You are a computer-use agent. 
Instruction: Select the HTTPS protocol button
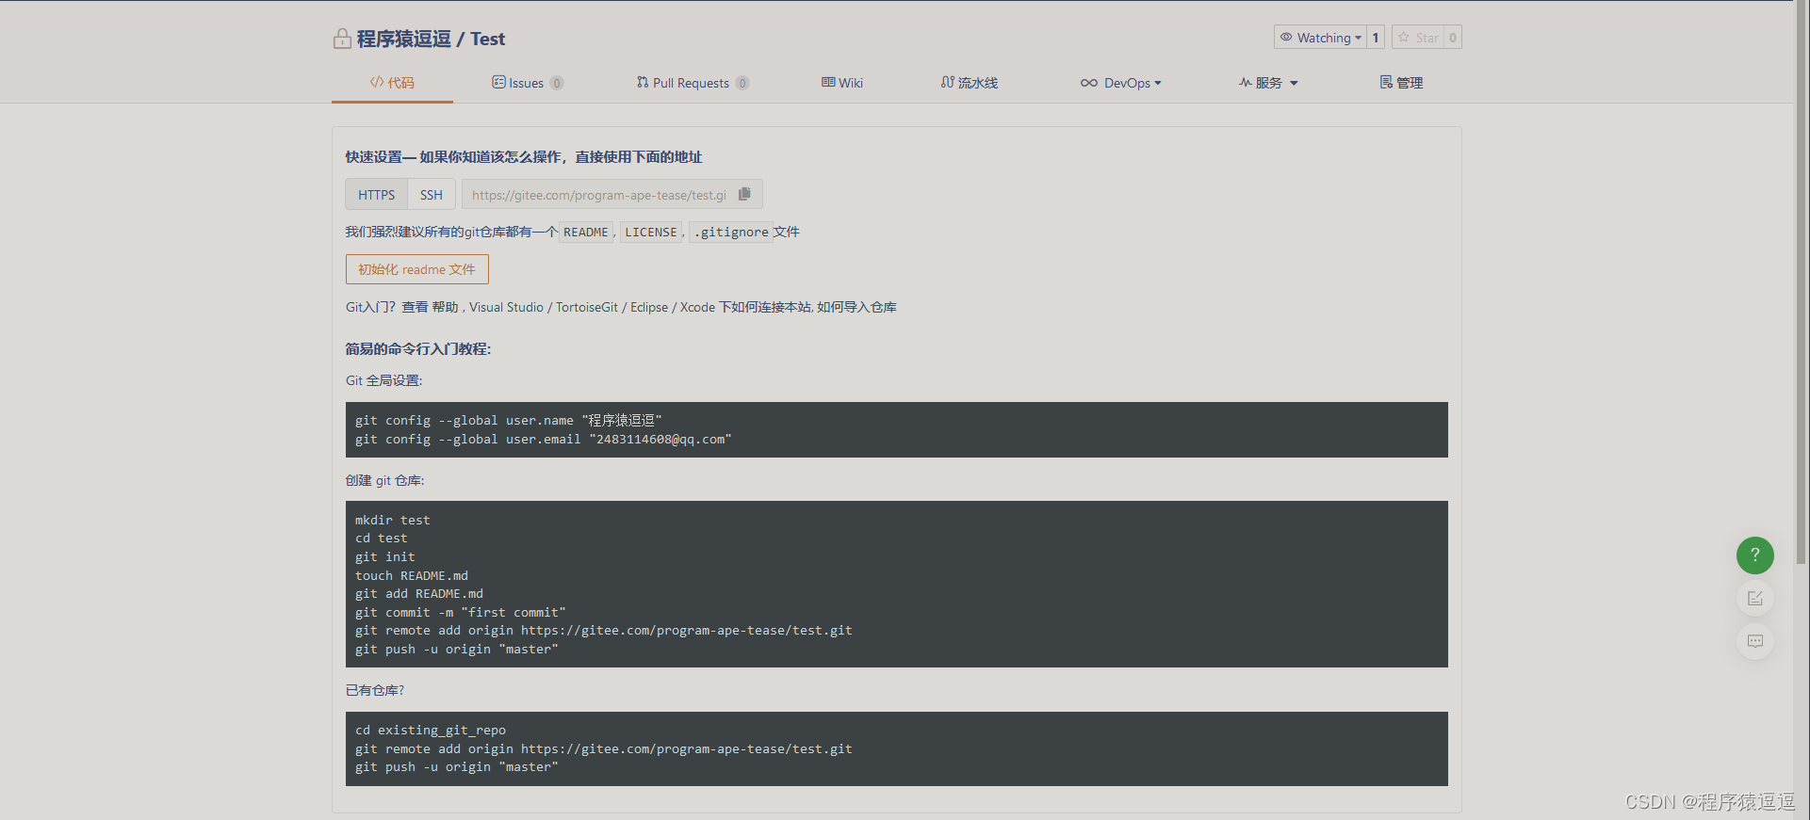click(376, 194)
